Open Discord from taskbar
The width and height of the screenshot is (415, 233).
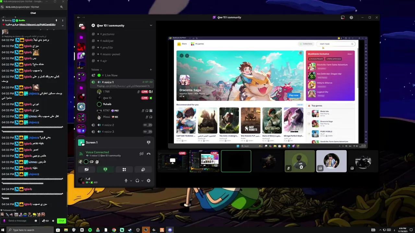pos(170,230)
